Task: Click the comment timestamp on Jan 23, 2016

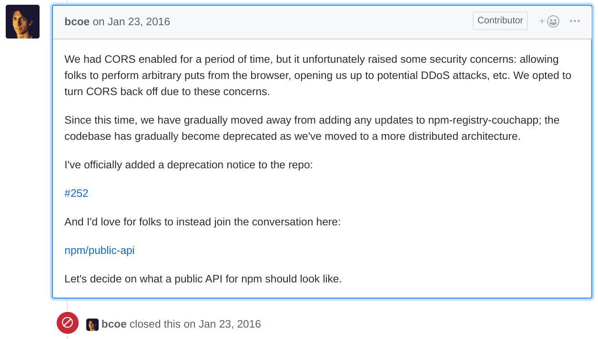Action: 131,22
